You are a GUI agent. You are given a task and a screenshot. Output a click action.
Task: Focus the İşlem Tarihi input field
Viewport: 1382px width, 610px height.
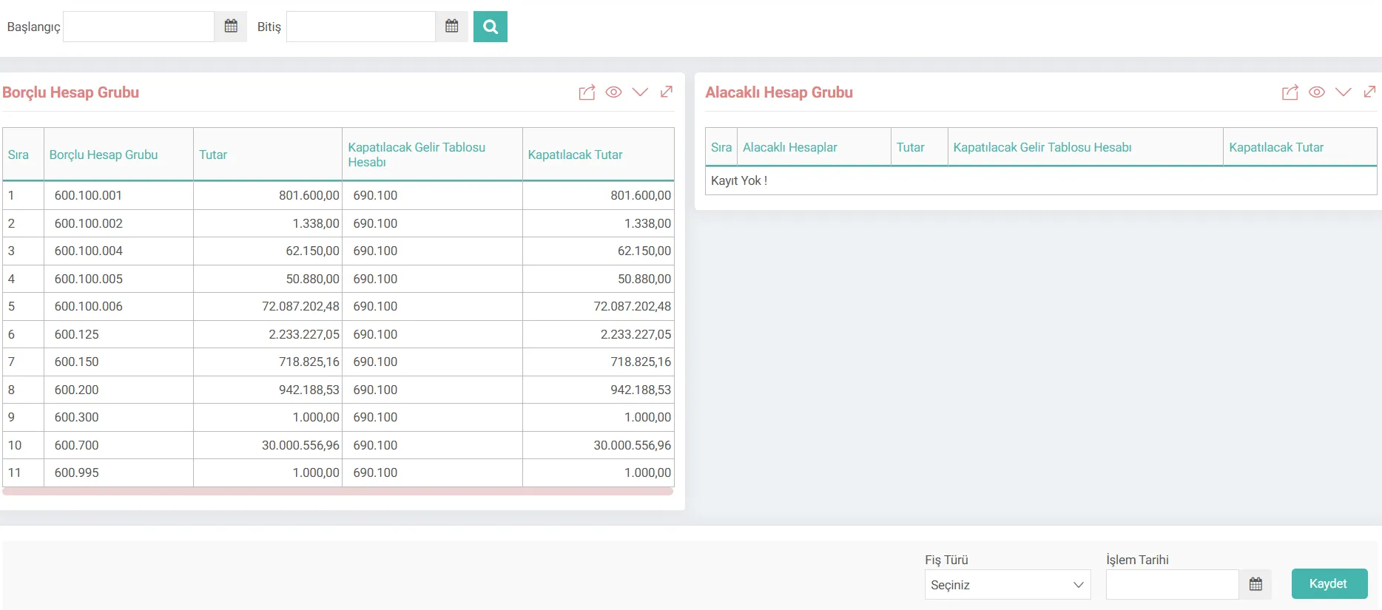1173,584
